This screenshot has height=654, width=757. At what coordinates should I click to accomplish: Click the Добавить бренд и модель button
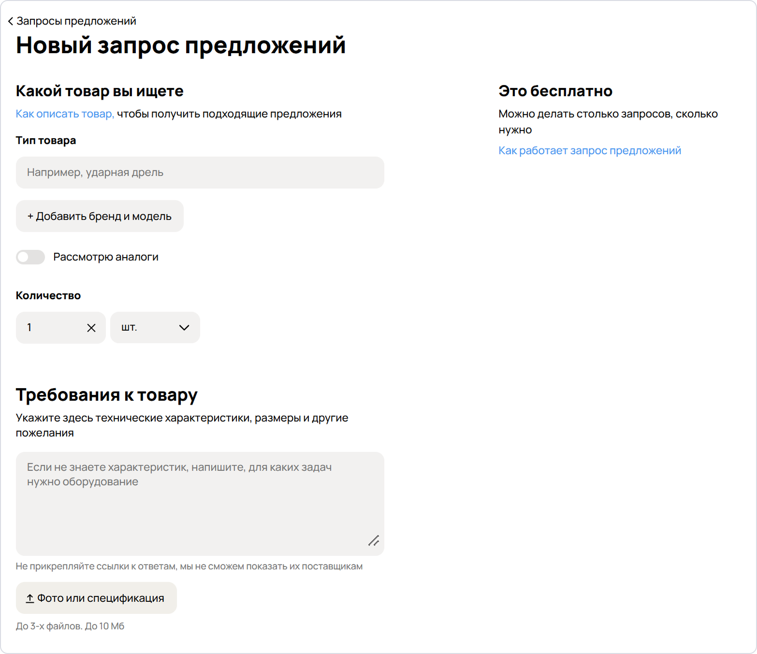coord(100,216)
